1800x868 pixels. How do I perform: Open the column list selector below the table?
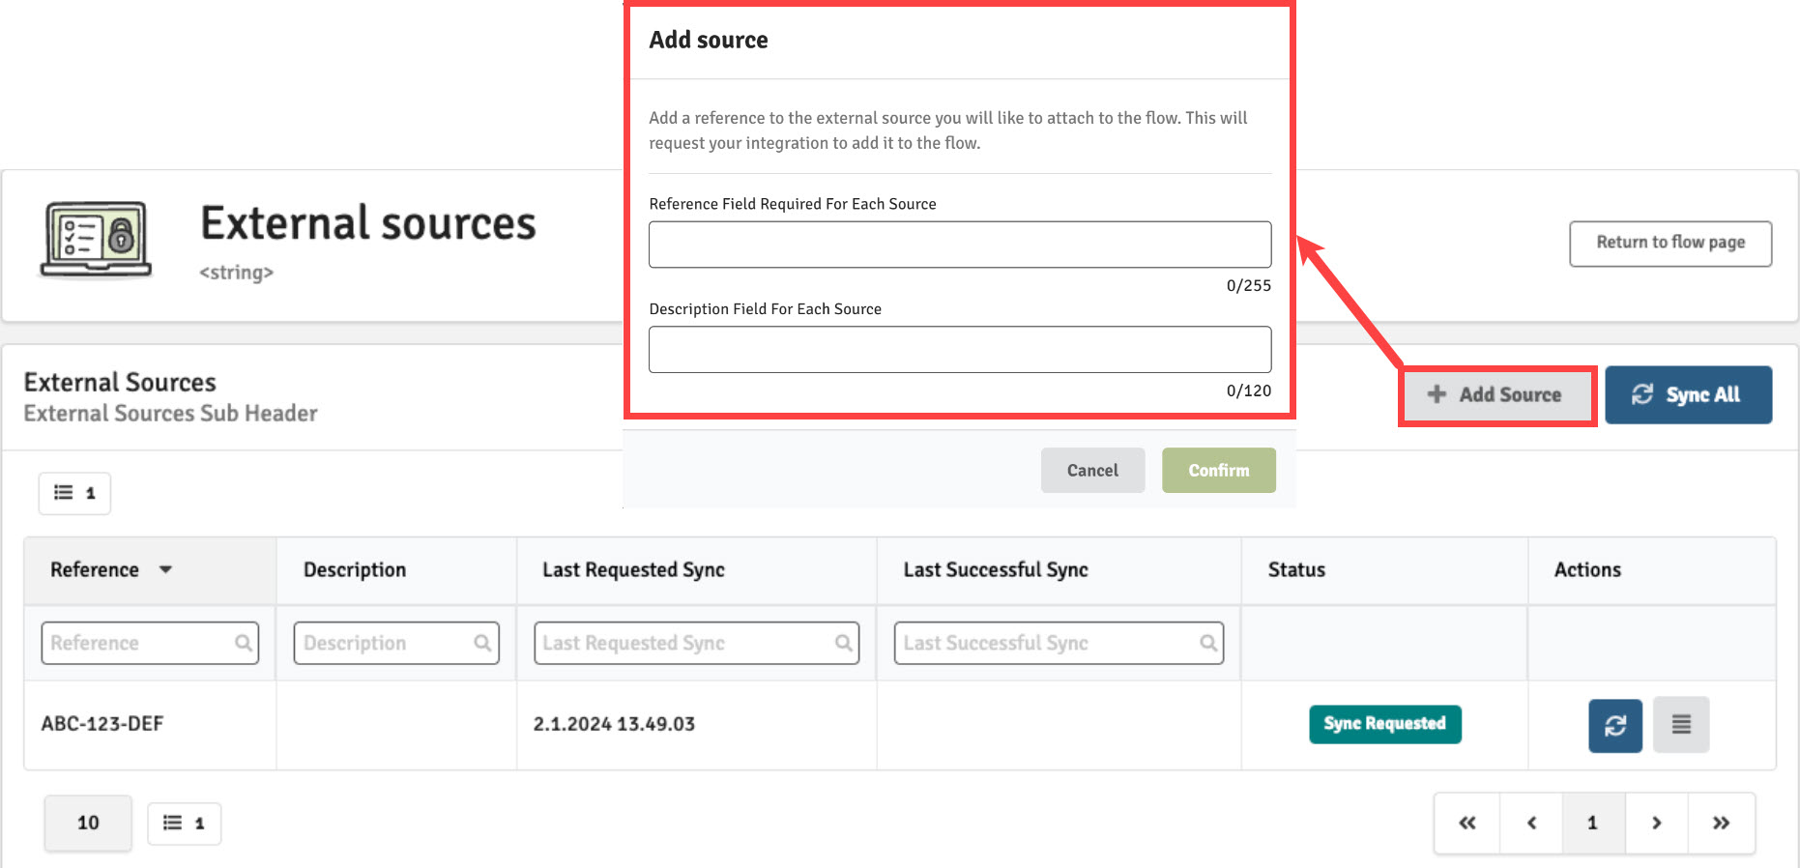pos(184,824)
